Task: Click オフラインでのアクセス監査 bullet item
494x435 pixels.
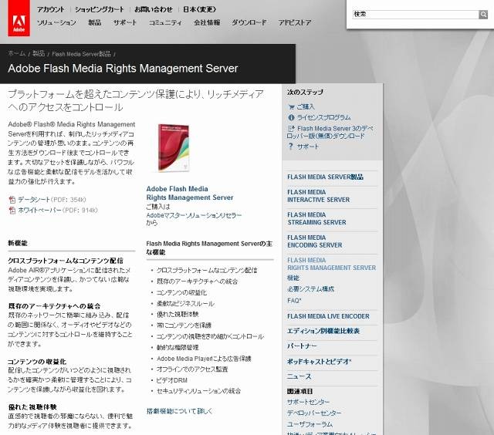Action: coord(192,369)
